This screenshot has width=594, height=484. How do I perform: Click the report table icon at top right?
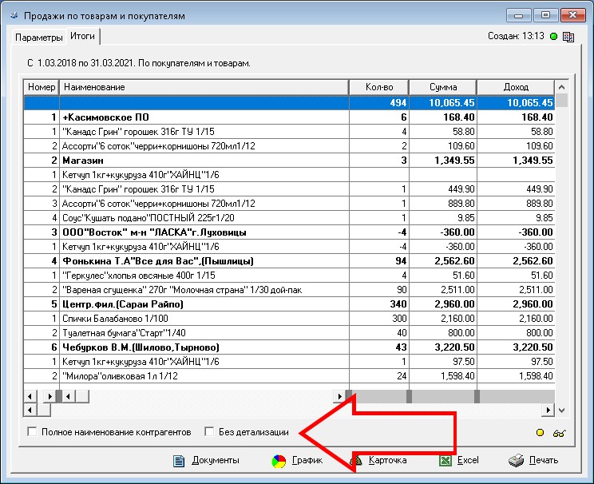click(x=568, y=36)
